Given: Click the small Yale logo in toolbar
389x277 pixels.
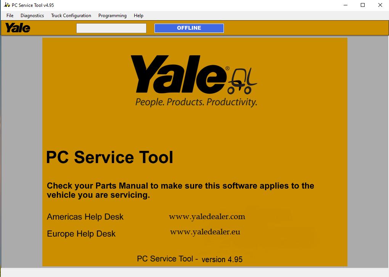Looking at the screenshot, I should click(x=18, y=28).
